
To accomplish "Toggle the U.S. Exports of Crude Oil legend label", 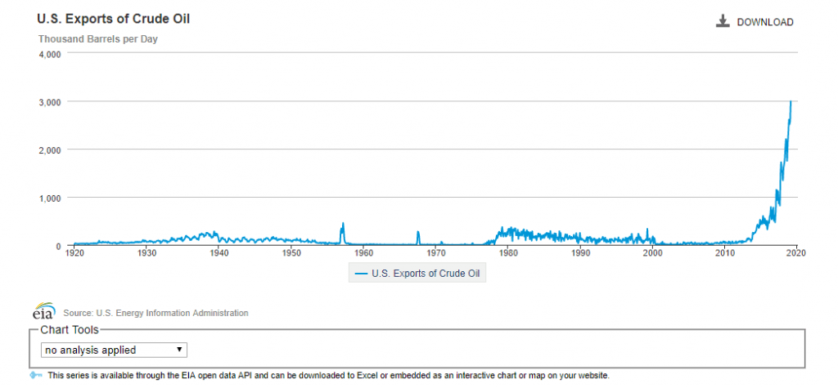I will (x=426, y=274).
